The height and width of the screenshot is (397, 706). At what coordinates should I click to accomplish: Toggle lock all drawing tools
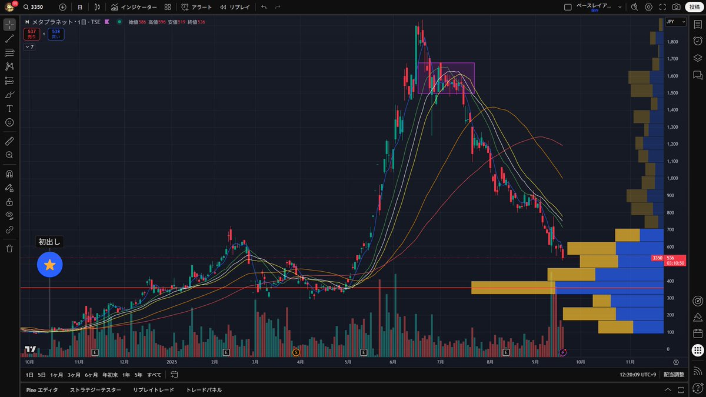pos(9,202)
